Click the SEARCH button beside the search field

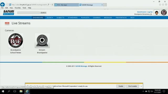pyautogui.click(x=43, y=13)
